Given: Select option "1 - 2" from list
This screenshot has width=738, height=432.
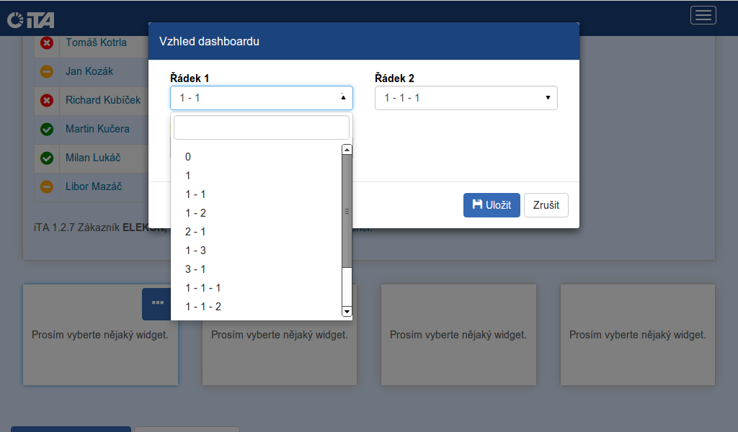Looking at the screenshot, I should (195, 213).
